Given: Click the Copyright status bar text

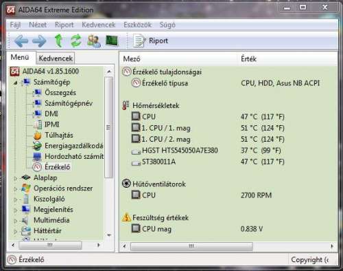Looking at the screenshot, I should 309,260.
